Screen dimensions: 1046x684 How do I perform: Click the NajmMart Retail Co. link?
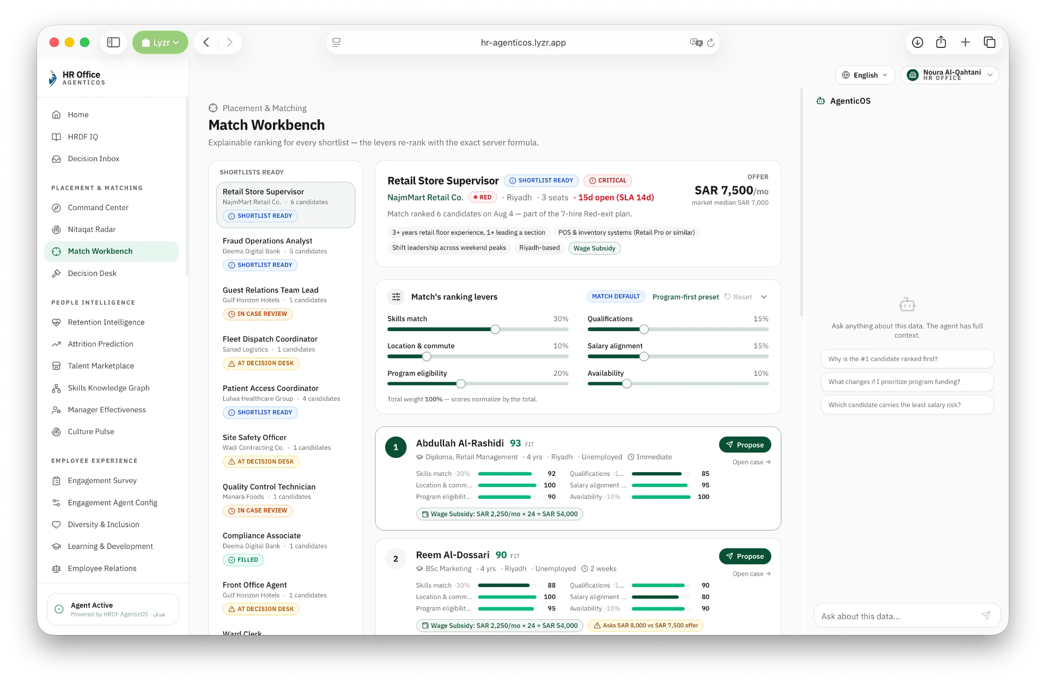(425, 197)
